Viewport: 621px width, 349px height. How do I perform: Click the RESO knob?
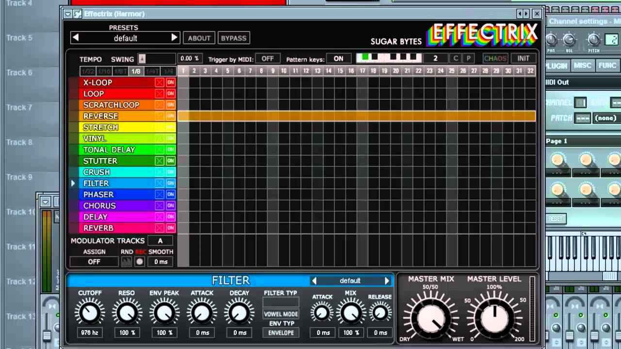pos(127,313)
